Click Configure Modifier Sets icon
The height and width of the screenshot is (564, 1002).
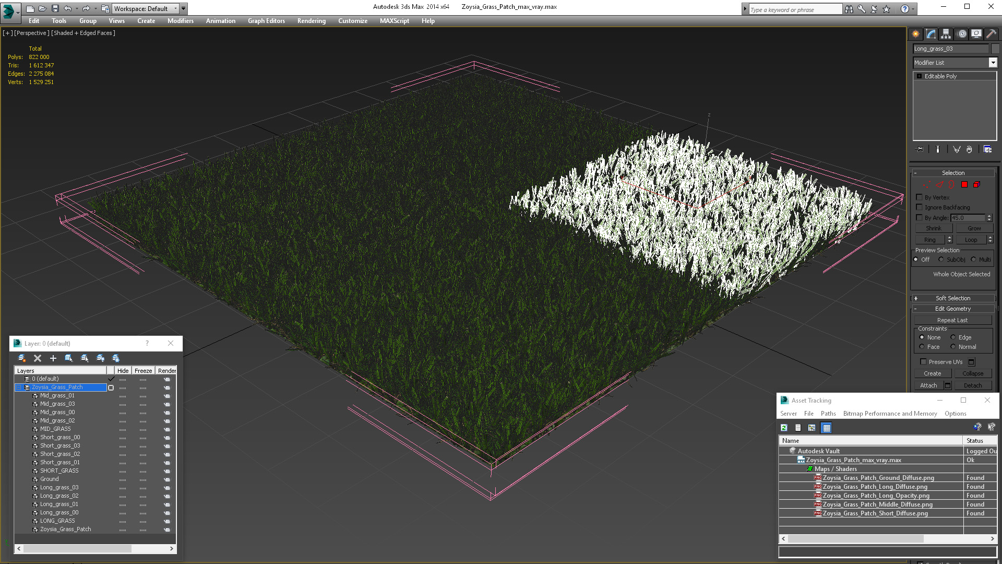(x=987, y=149)
